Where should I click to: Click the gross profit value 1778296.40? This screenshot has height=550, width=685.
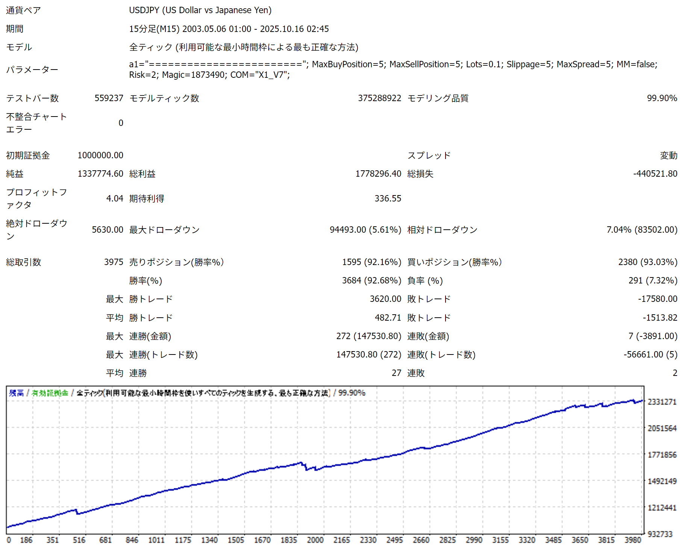(x=378, y=174)
